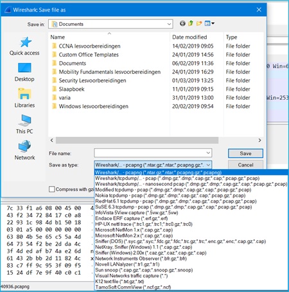The image size is (289, 292).
Task: Expand the File name dropdown arrow
Action: tap(208, 153)
